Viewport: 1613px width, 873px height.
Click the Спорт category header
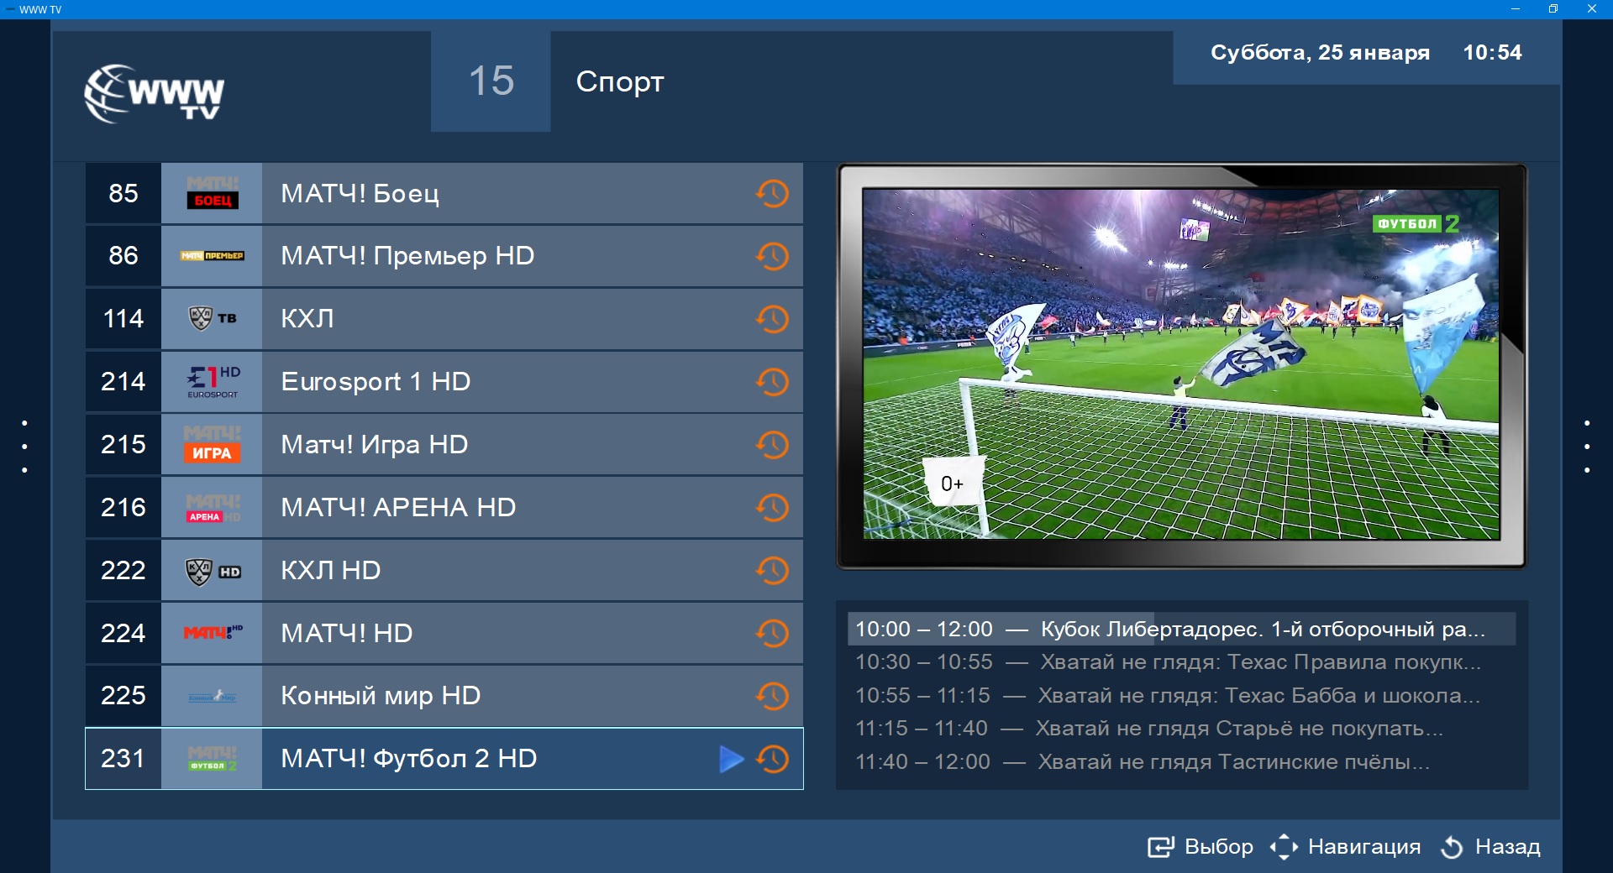[x=620, y=81]
